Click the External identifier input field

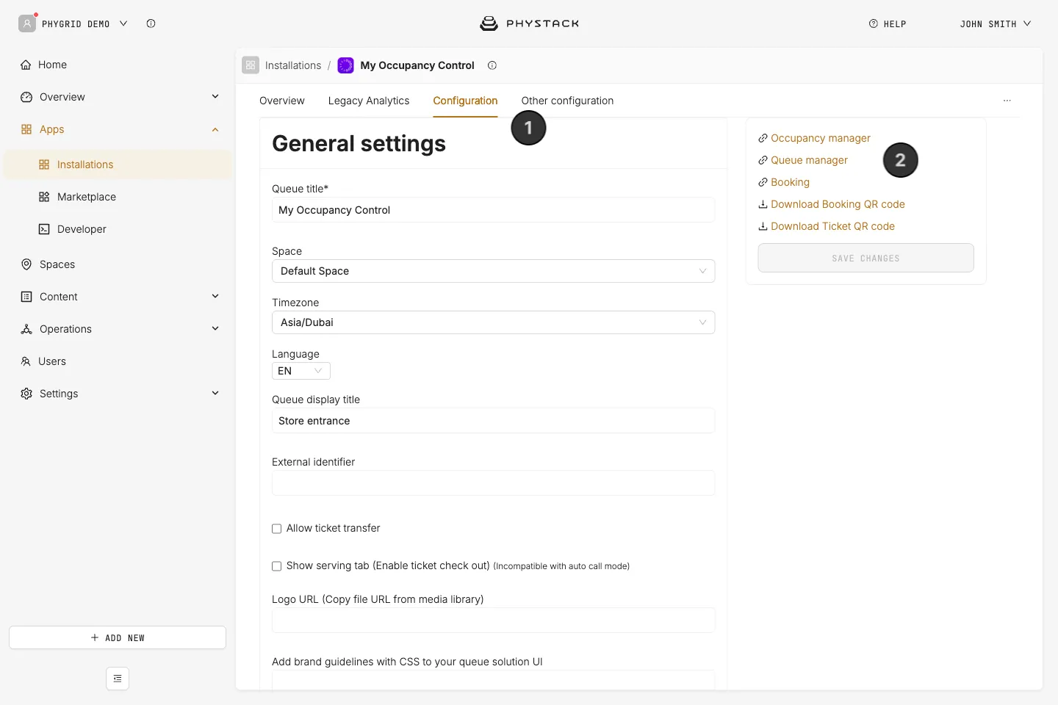[494, 483]
